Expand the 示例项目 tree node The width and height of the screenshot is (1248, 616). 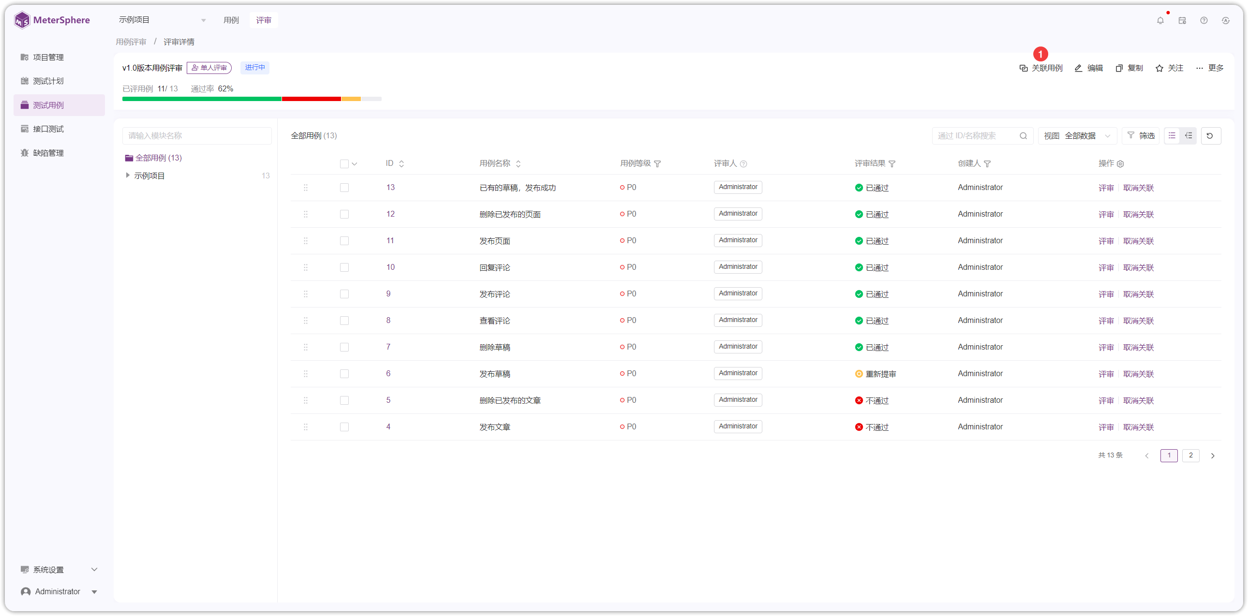tap(127, 176)
